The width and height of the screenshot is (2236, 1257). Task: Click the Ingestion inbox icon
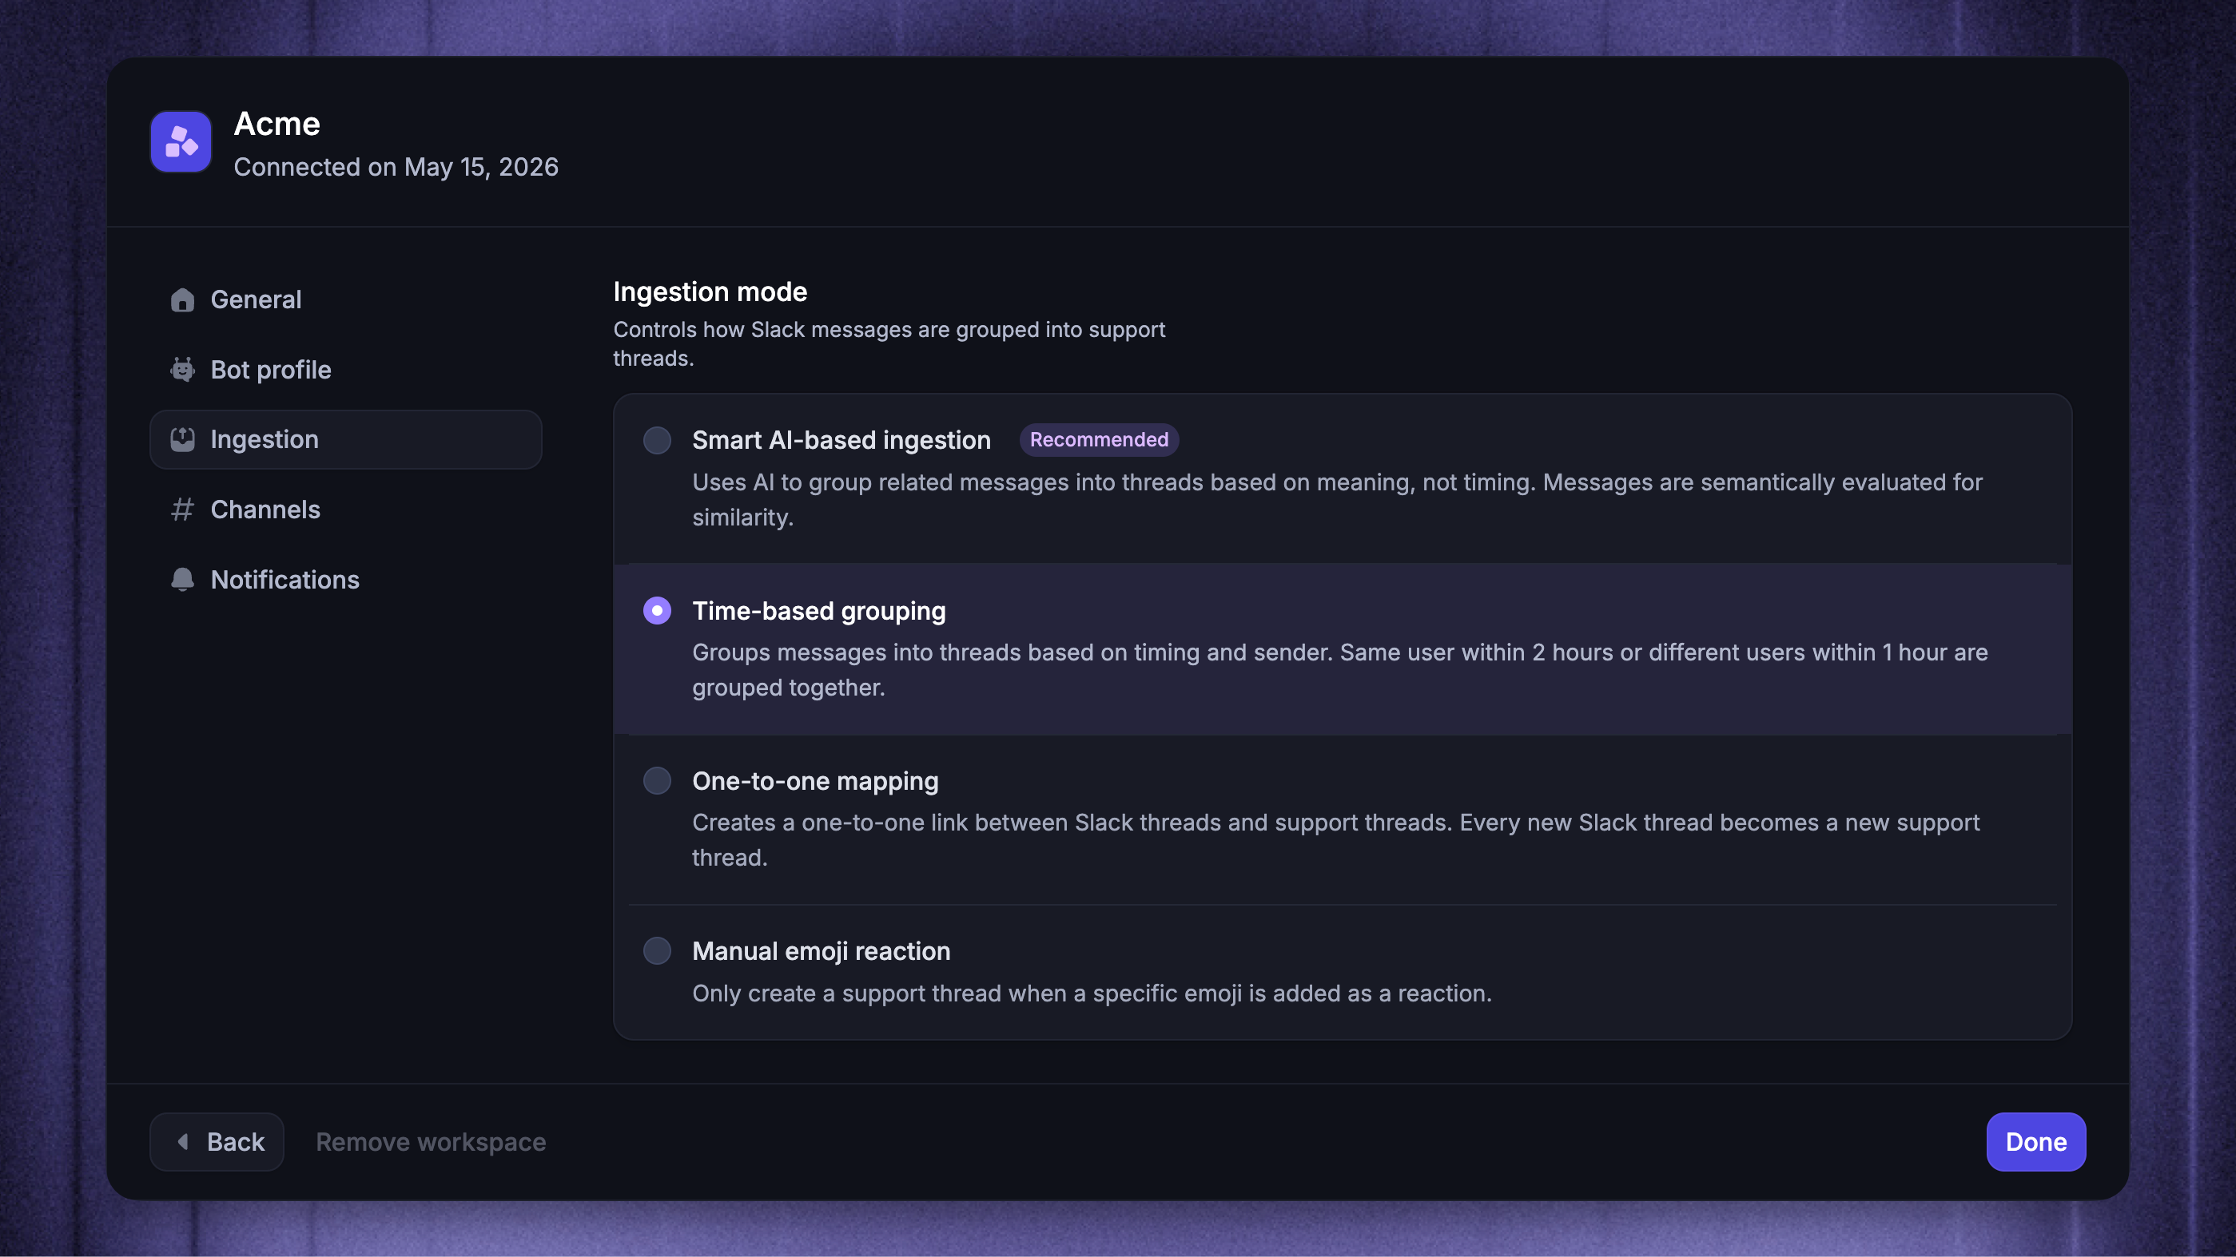point(182,439)
